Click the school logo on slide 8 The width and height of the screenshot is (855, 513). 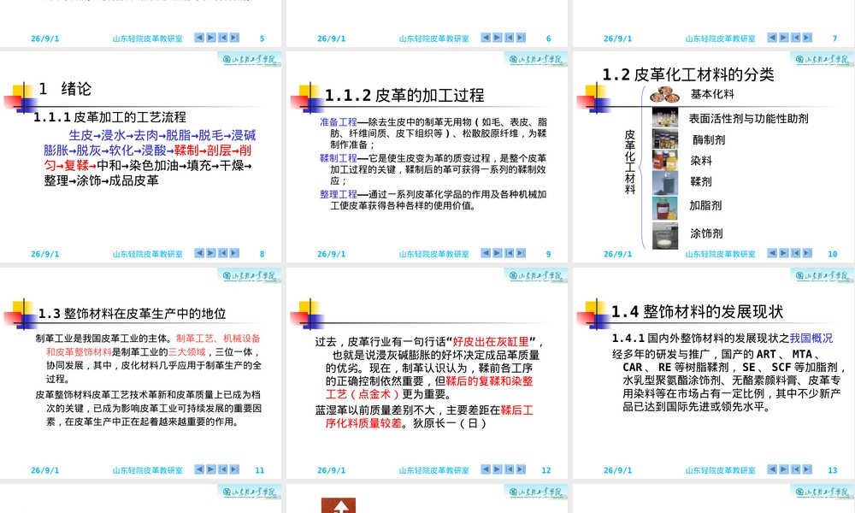(x=249, y=59)
